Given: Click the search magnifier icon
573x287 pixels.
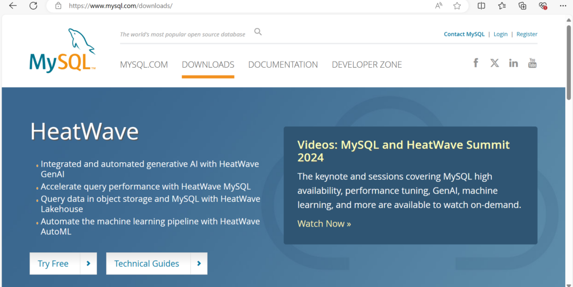Looking at the screenshot, I should coord(258,32).
